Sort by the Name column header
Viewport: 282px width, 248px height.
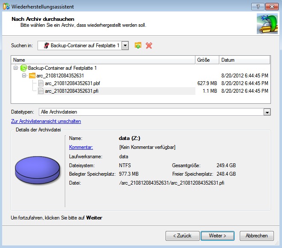click(103, 60)
